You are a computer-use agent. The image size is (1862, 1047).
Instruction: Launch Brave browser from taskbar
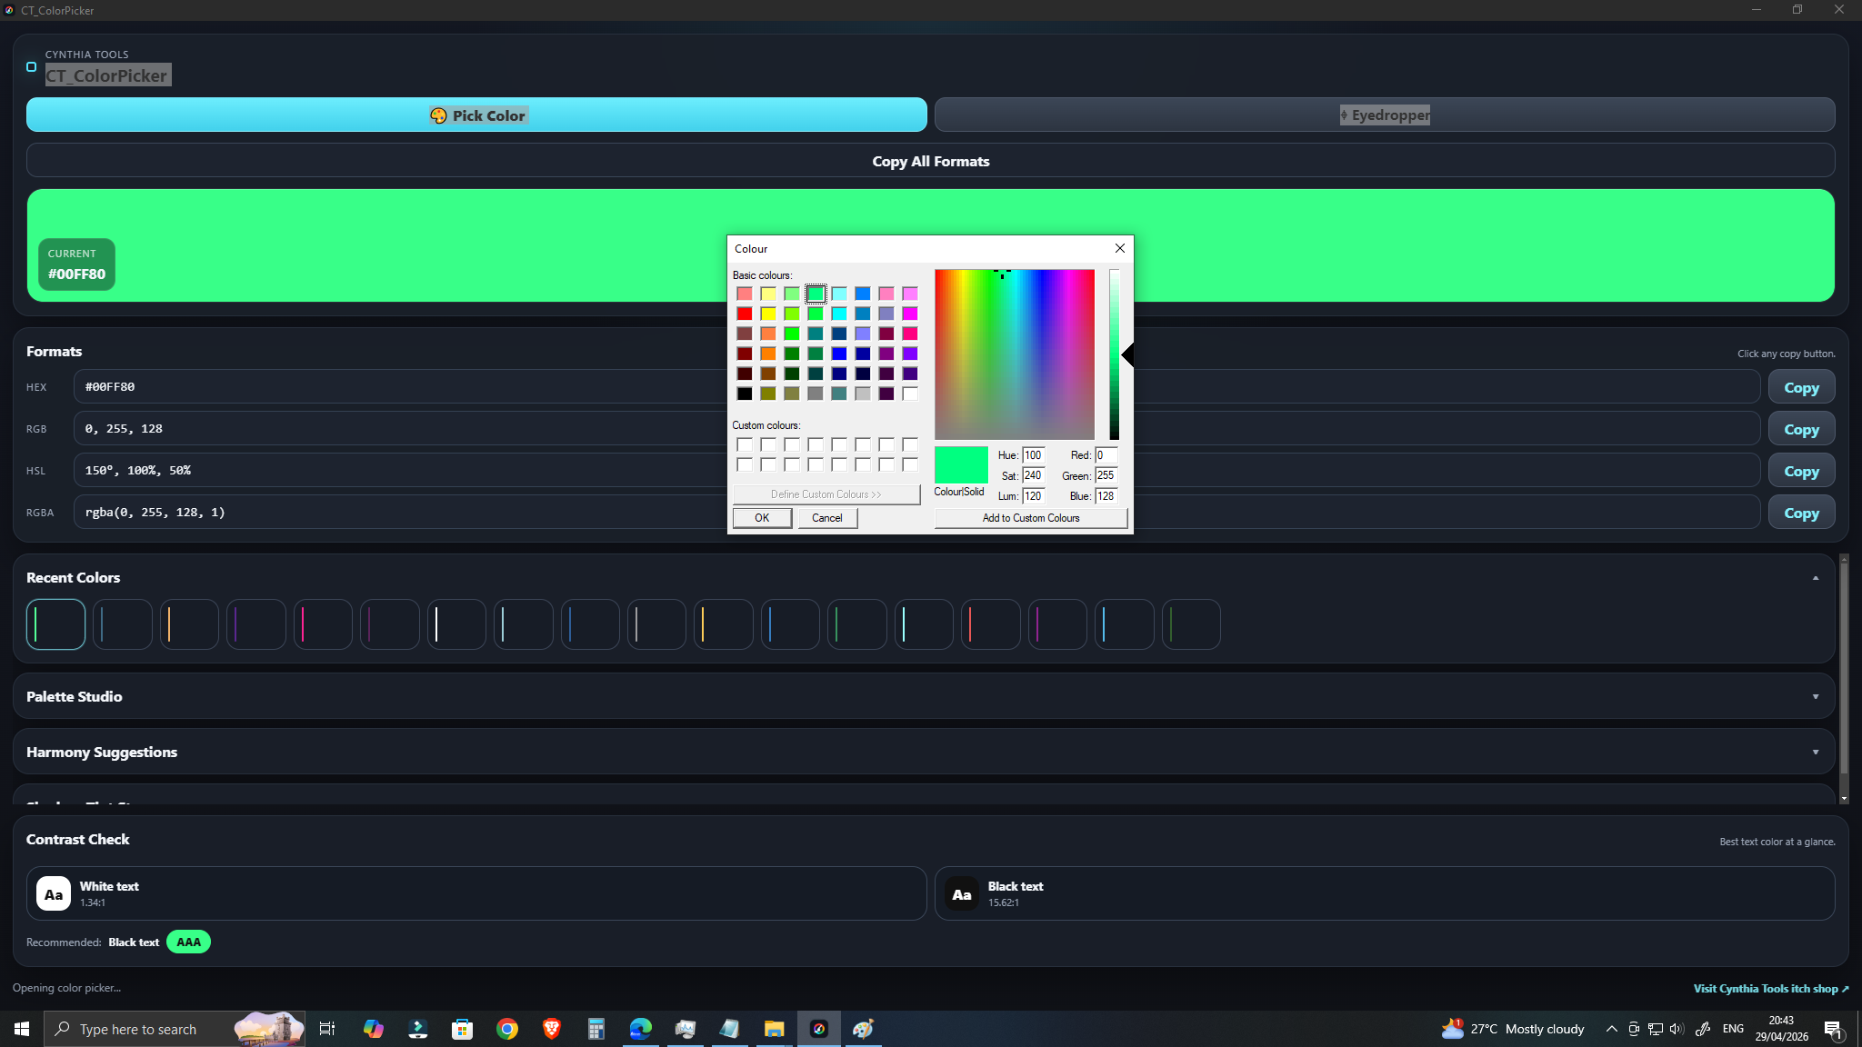tap(552, 1029)
